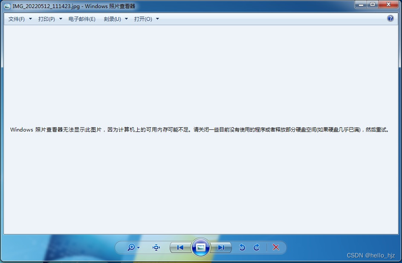Open the 打开(O) menu
The height and width of the screenshot is (263, 402).
coord(143,19)
